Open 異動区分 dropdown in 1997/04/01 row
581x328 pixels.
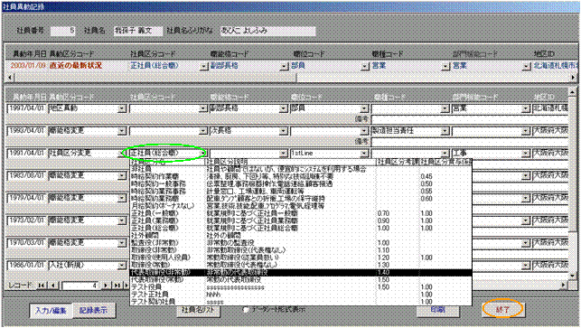coord(122,109)
